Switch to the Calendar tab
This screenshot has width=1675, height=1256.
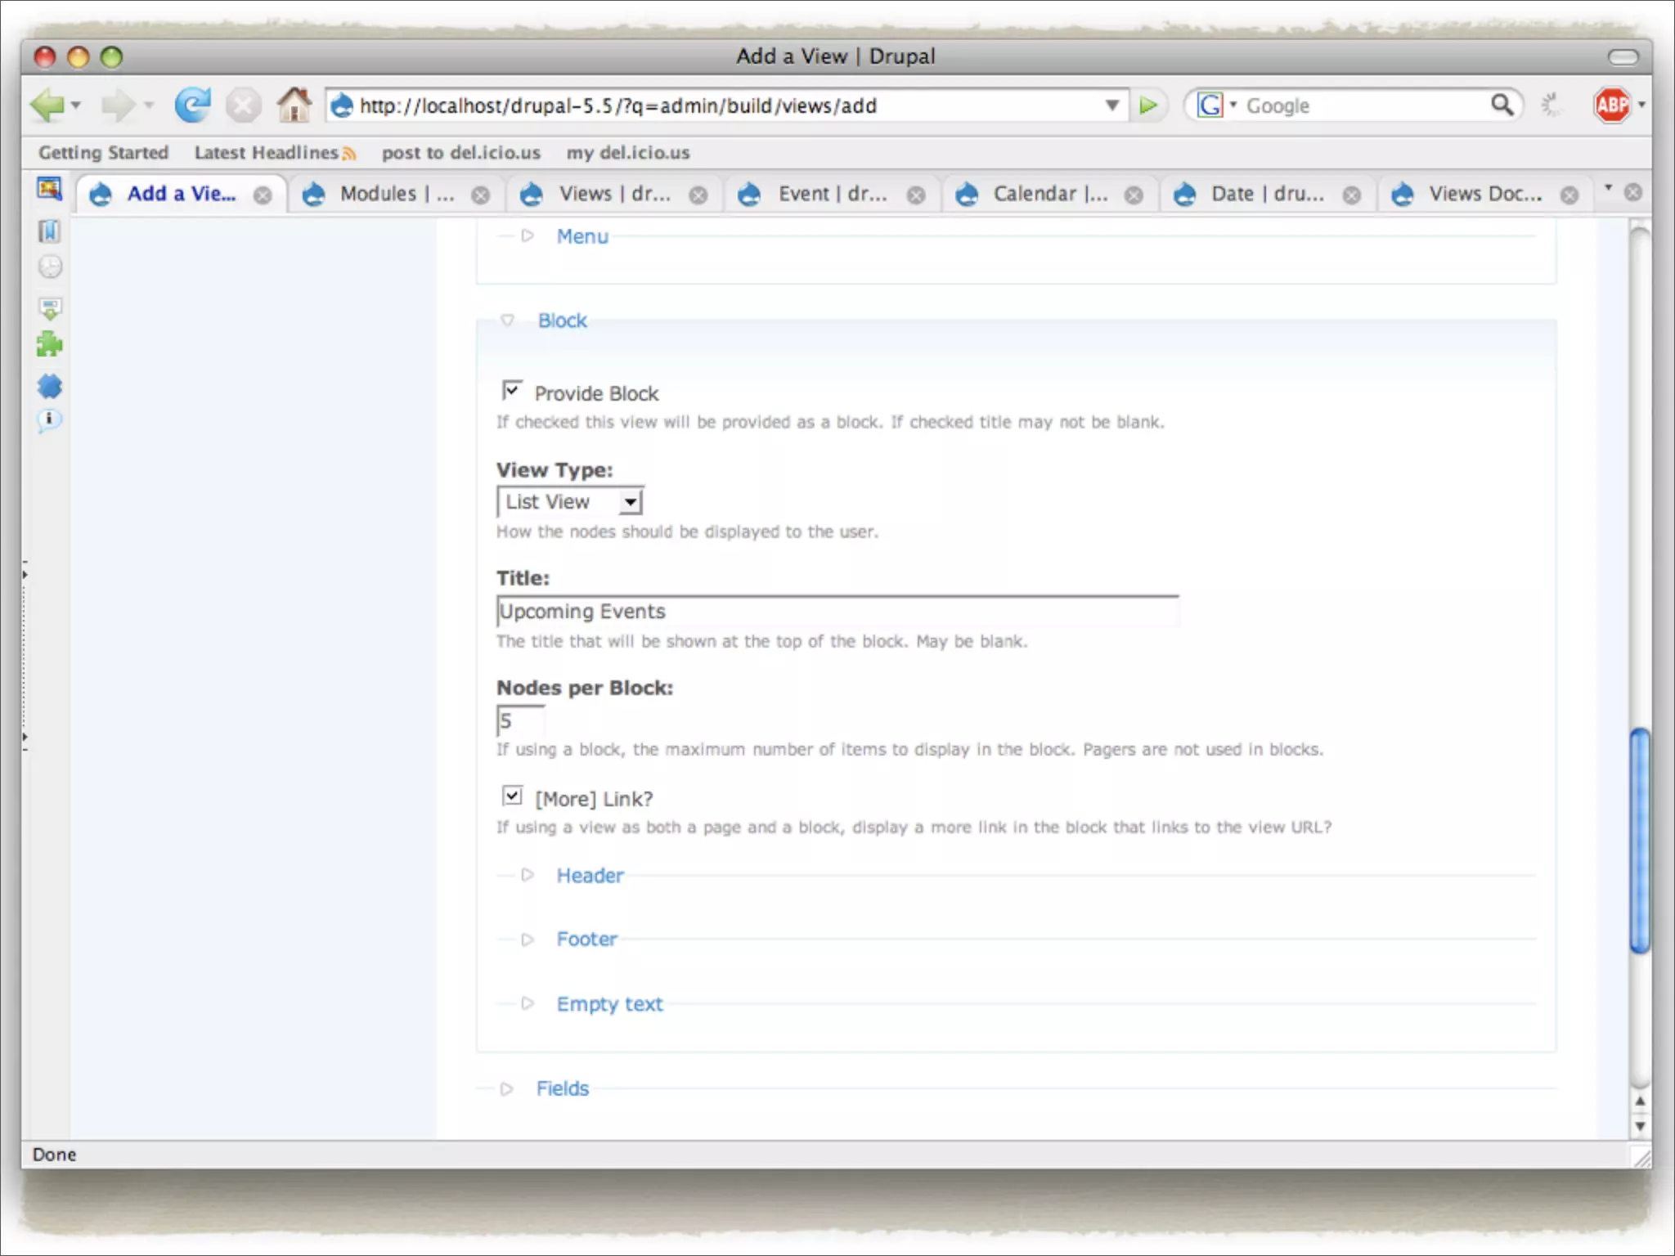1049,194
